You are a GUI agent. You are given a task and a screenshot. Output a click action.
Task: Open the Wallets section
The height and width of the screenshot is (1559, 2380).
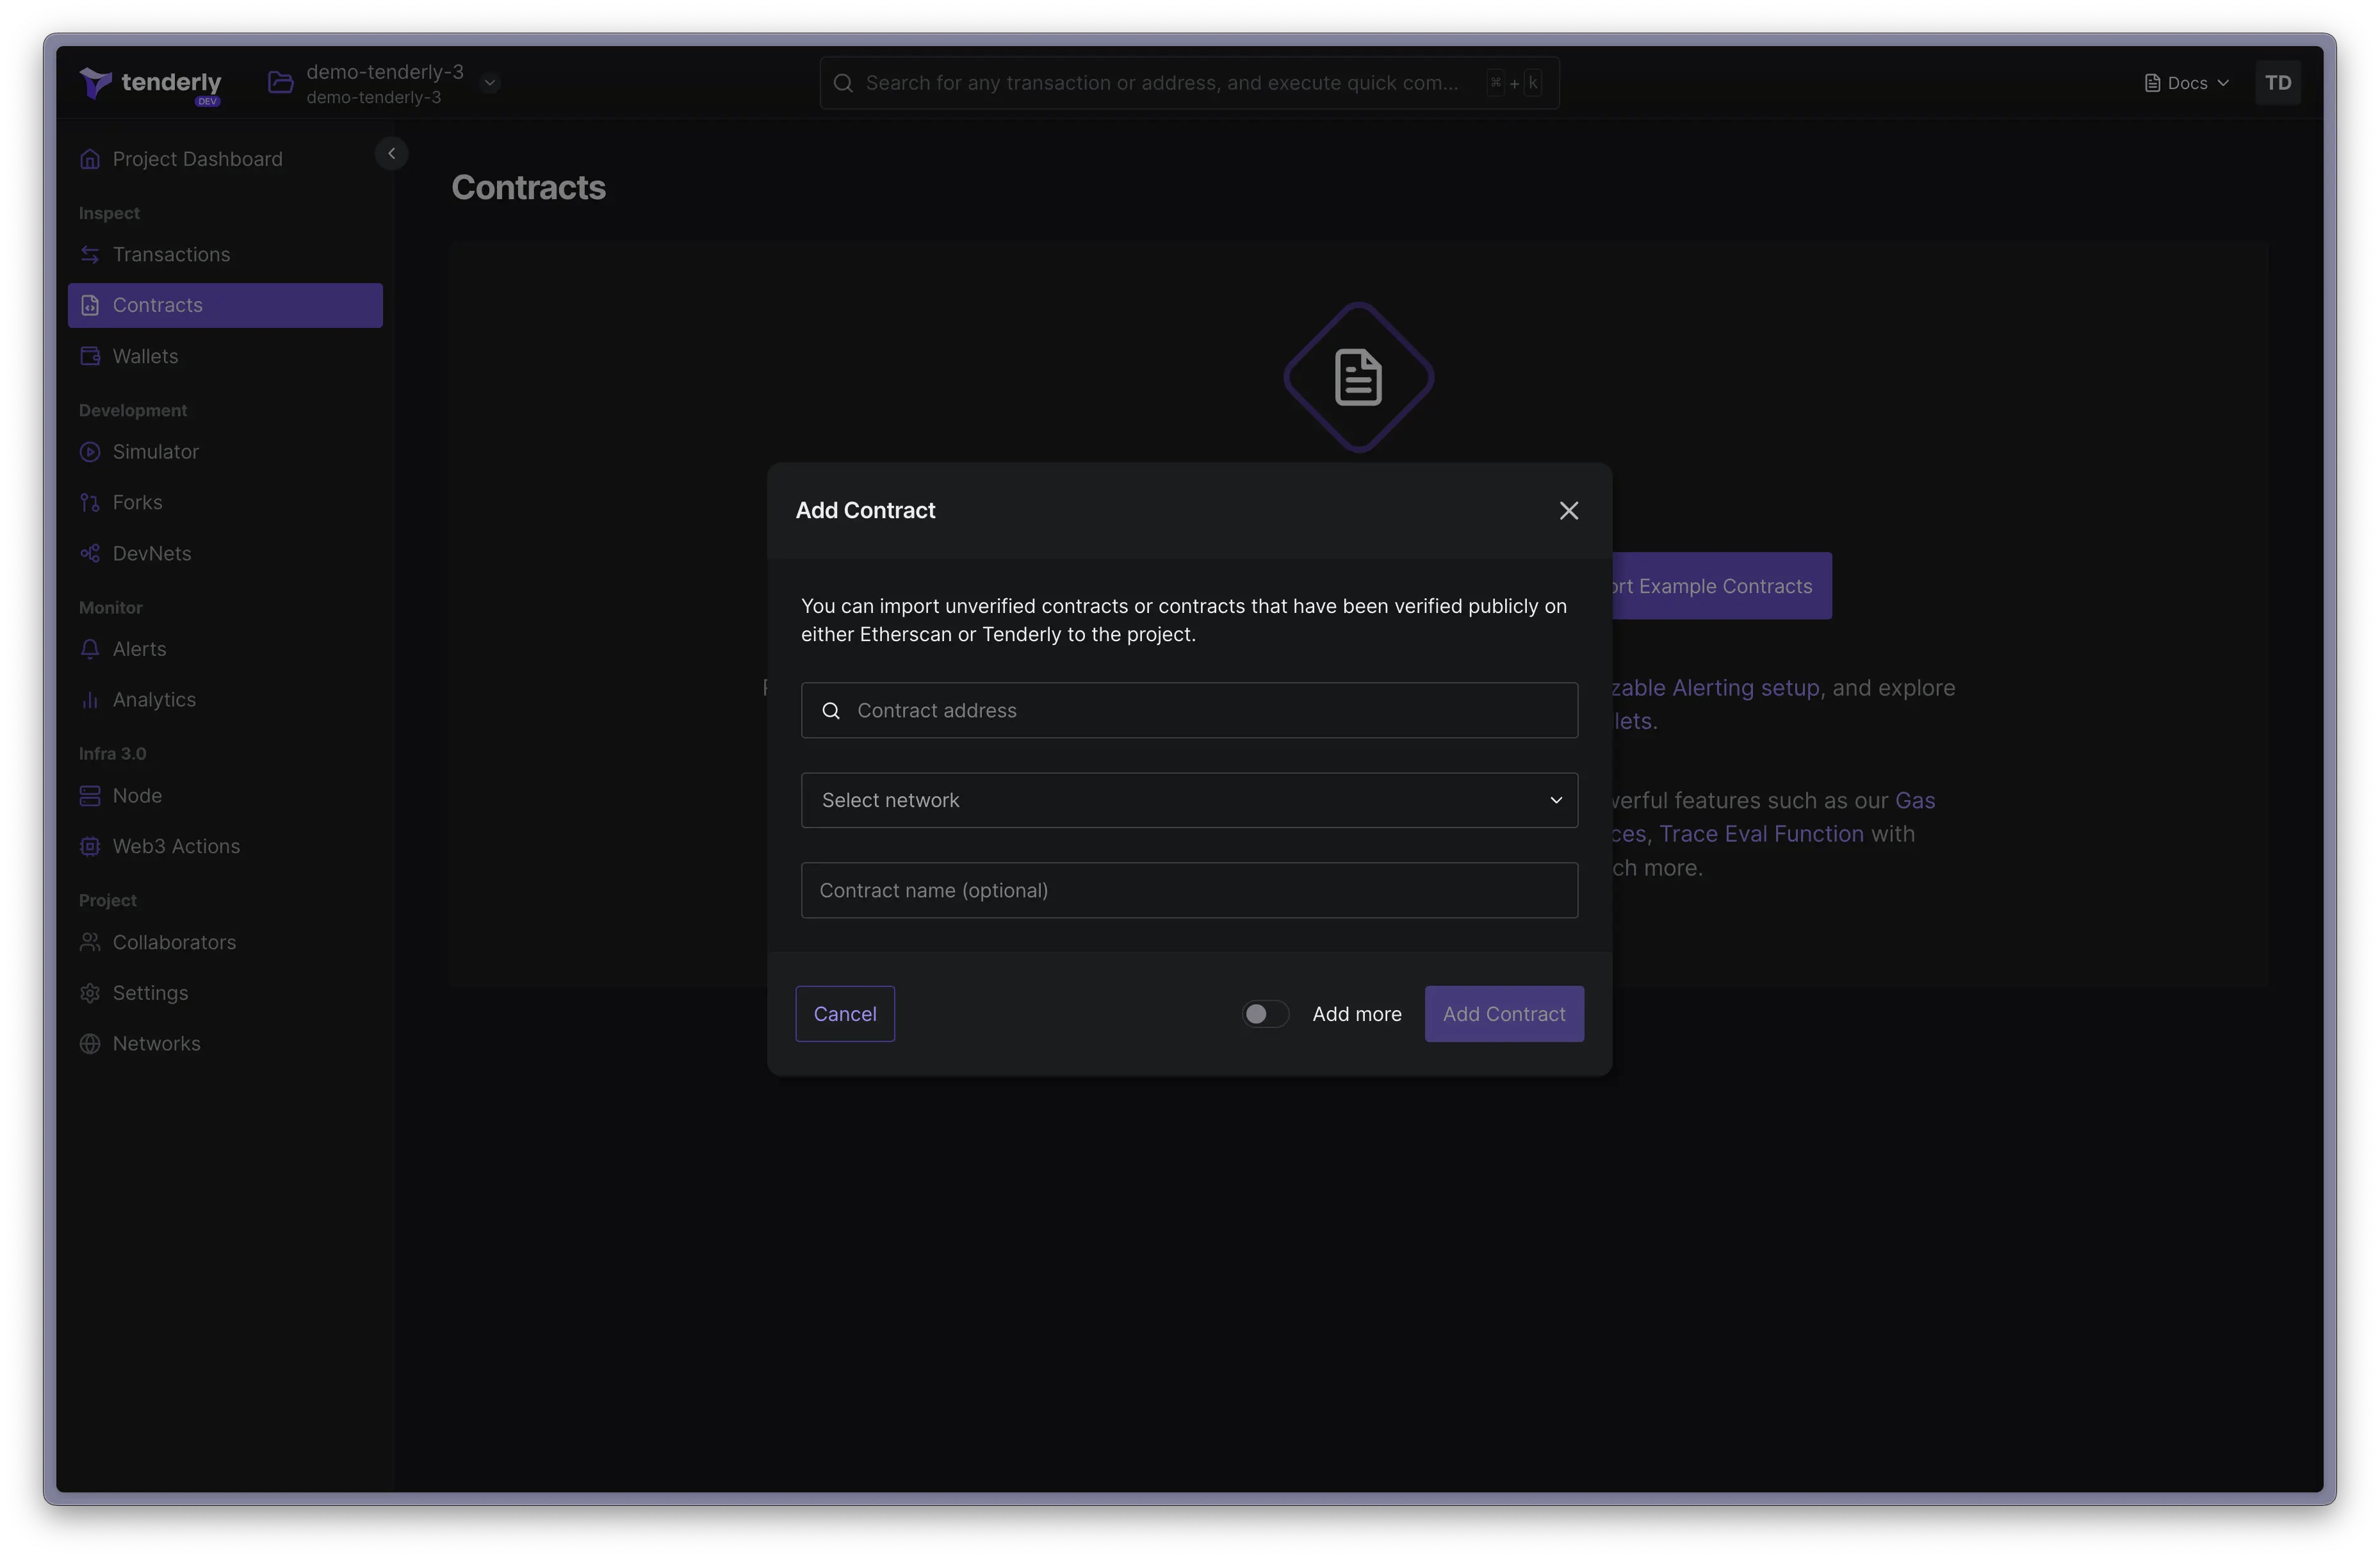[225, 355]
